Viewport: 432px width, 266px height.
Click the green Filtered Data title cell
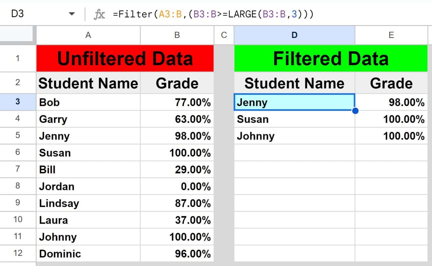[x=331, y=58]
